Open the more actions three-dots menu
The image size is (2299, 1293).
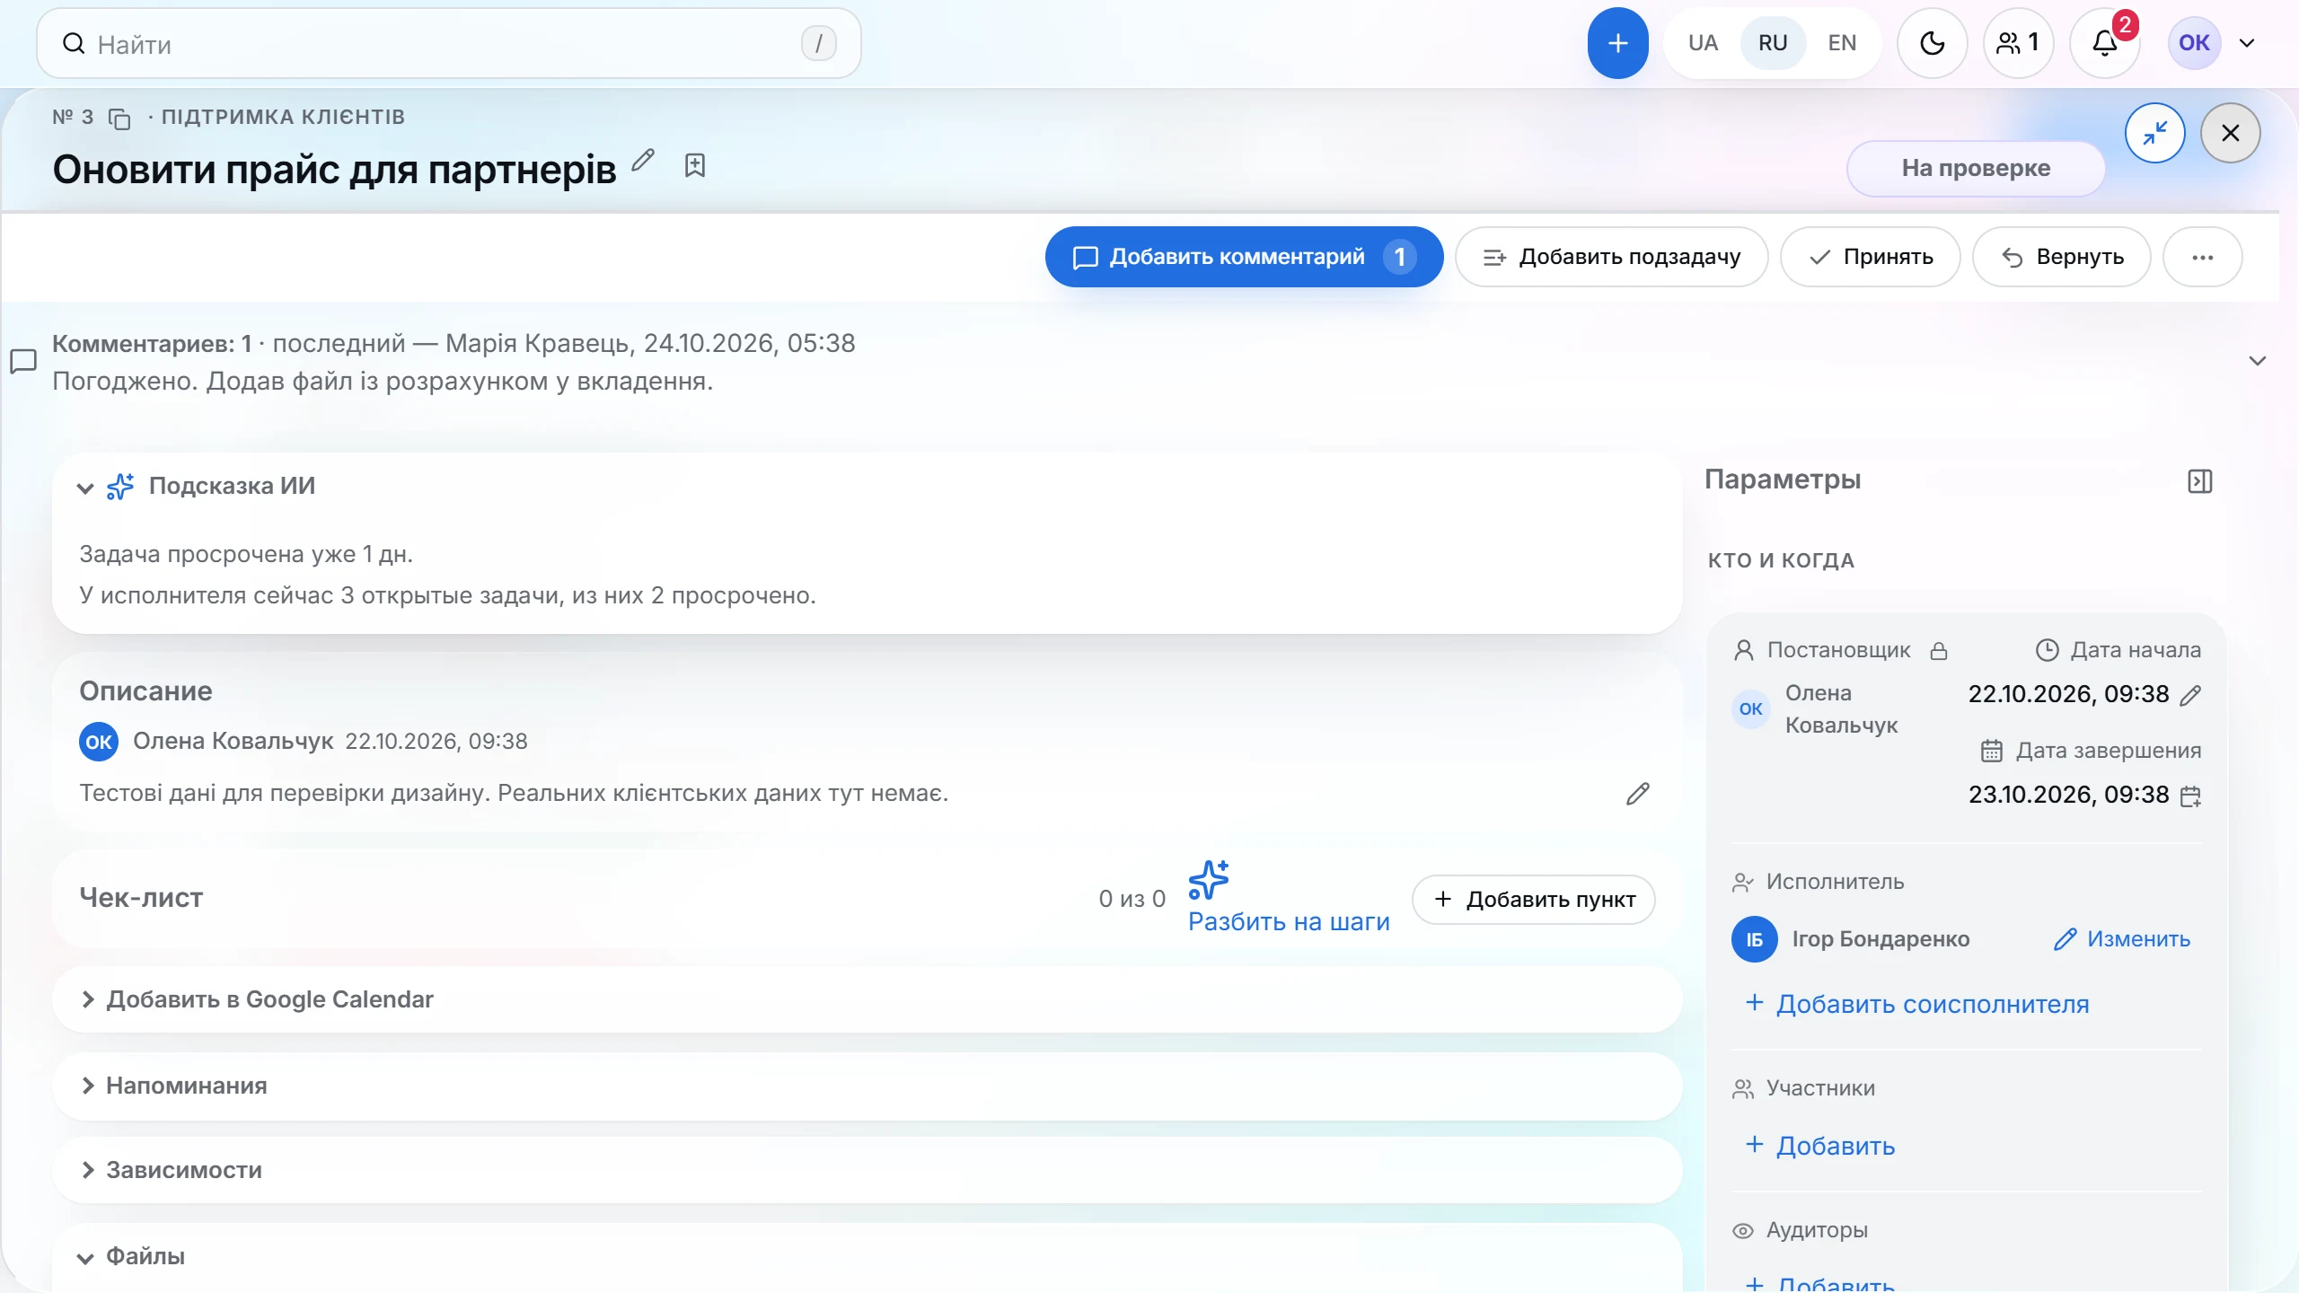point(2202,257)
